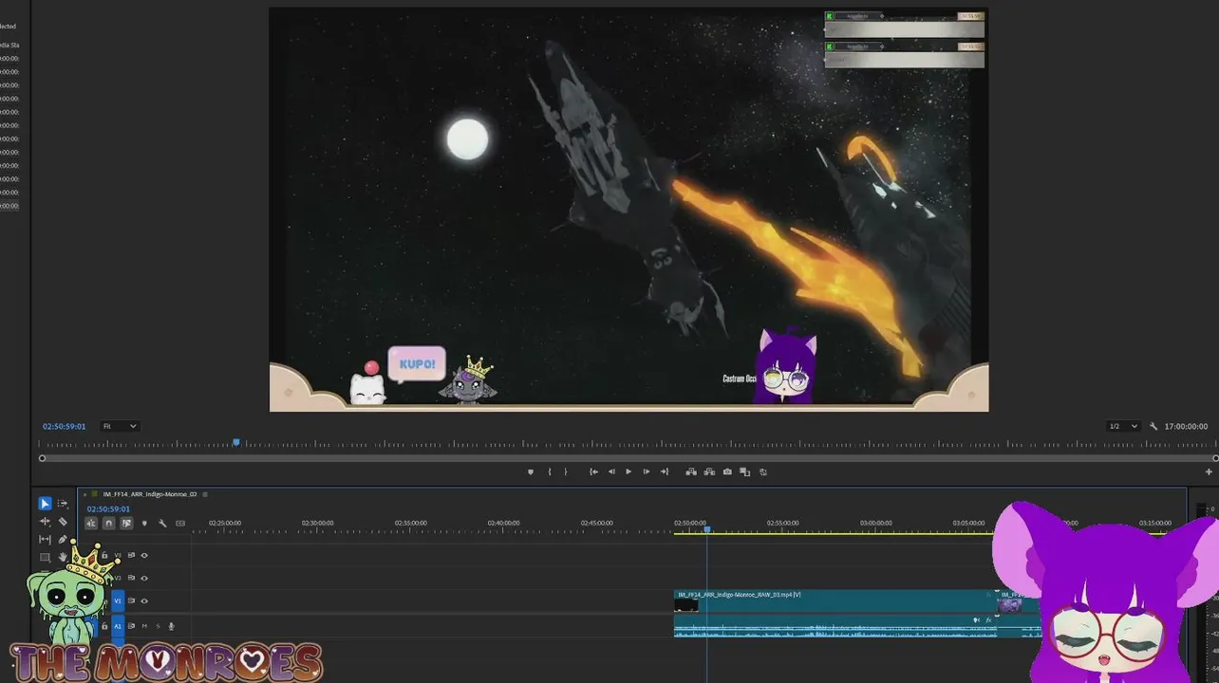Toggle track lock on A1

tap(104, 626)
